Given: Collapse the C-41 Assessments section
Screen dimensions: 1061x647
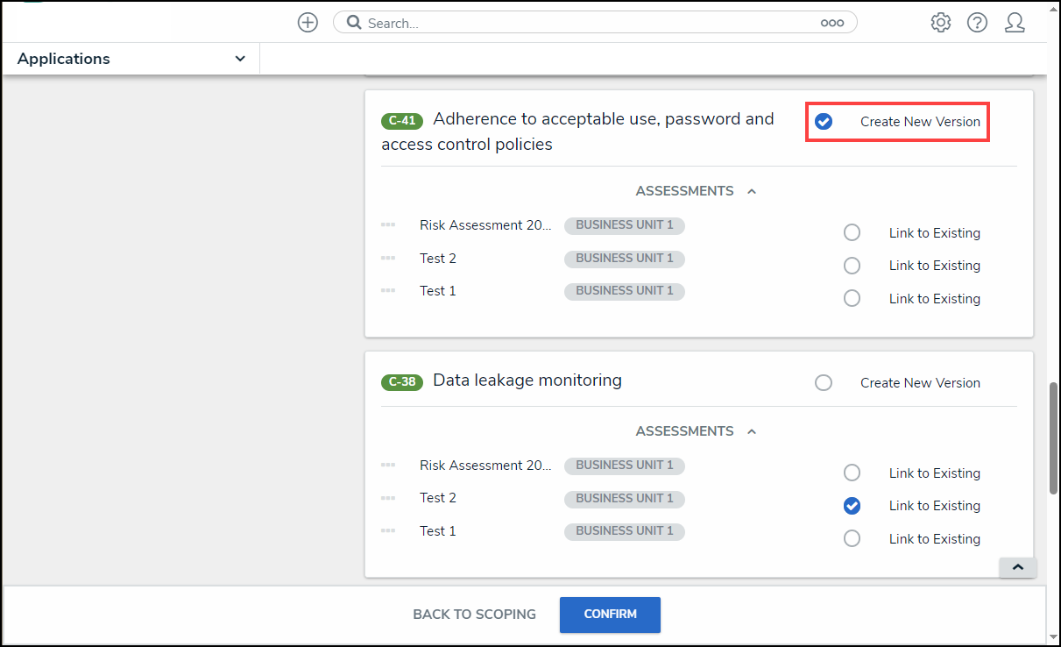Looking at the screenshot, I should (752, 191).
